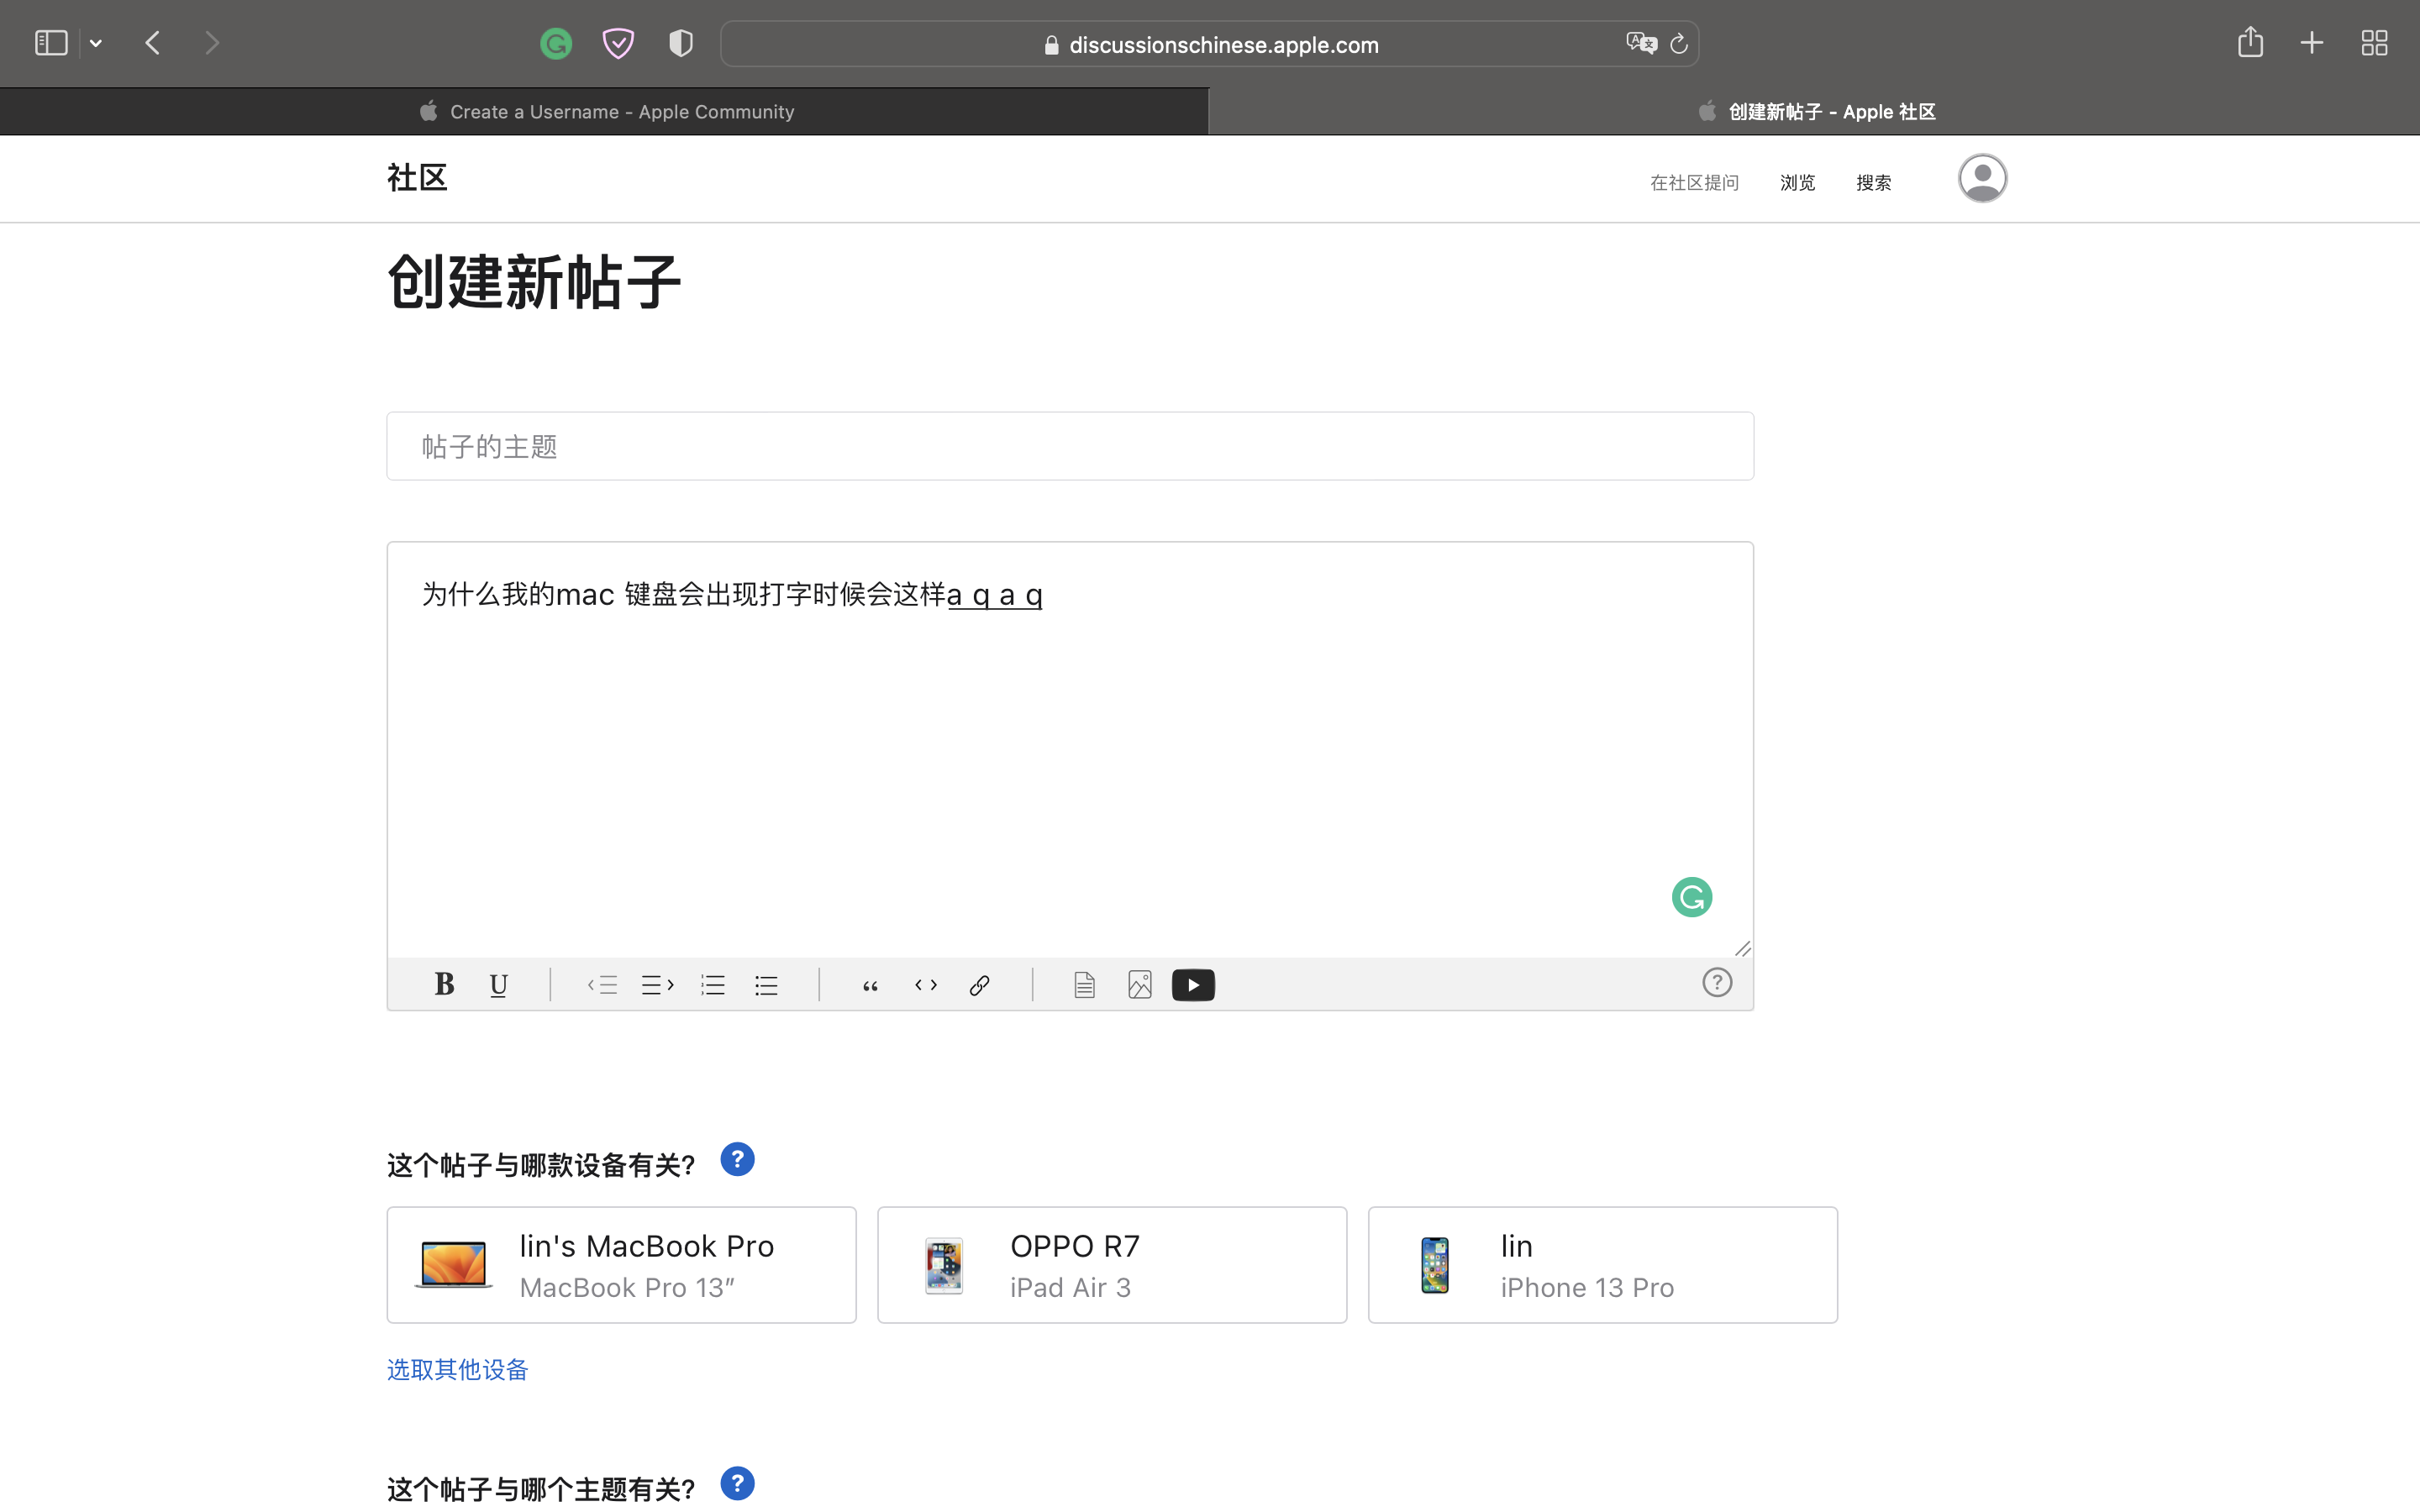Open the editor help icon
The height and width of the screenshot is (1512, 2420).
pyautogui.click(x=1717, y=983)
